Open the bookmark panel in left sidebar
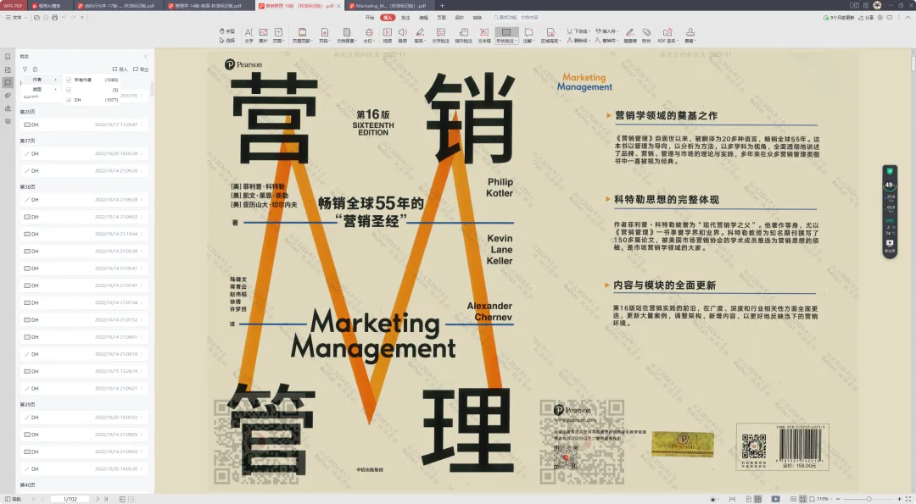The image size is (916, 504). point(8,57)
